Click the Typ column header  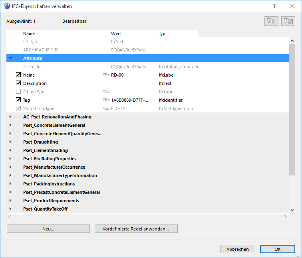tap(178, 33)
